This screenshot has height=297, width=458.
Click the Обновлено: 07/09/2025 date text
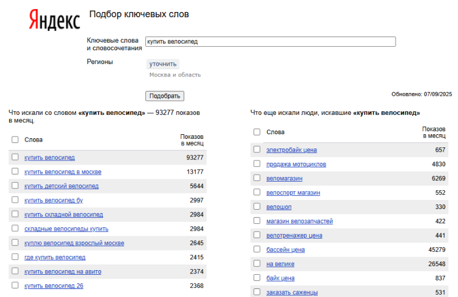click(x=421, y=94)
